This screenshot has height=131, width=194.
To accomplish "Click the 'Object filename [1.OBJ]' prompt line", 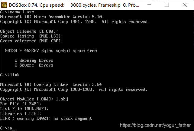I will 29,31.
